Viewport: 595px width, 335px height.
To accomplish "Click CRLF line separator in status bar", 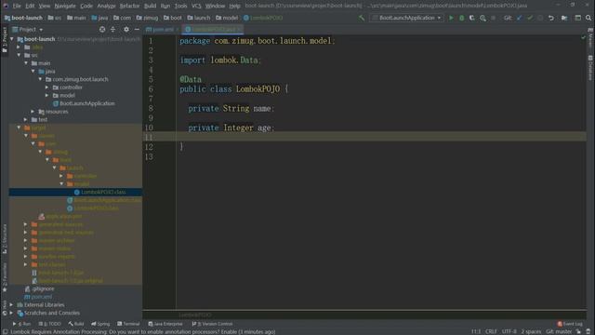I will (x=491, y=331).
